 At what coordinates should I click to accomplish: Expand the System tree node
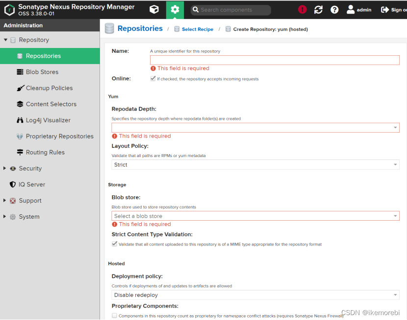pyautogui.click(x=5, y=216)
